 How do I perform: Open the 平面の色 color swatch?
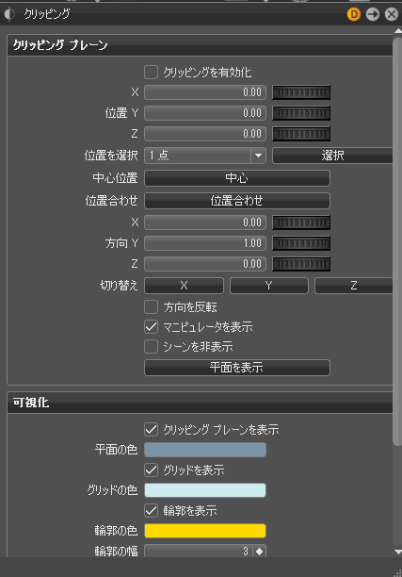click(x=205, y=450)
